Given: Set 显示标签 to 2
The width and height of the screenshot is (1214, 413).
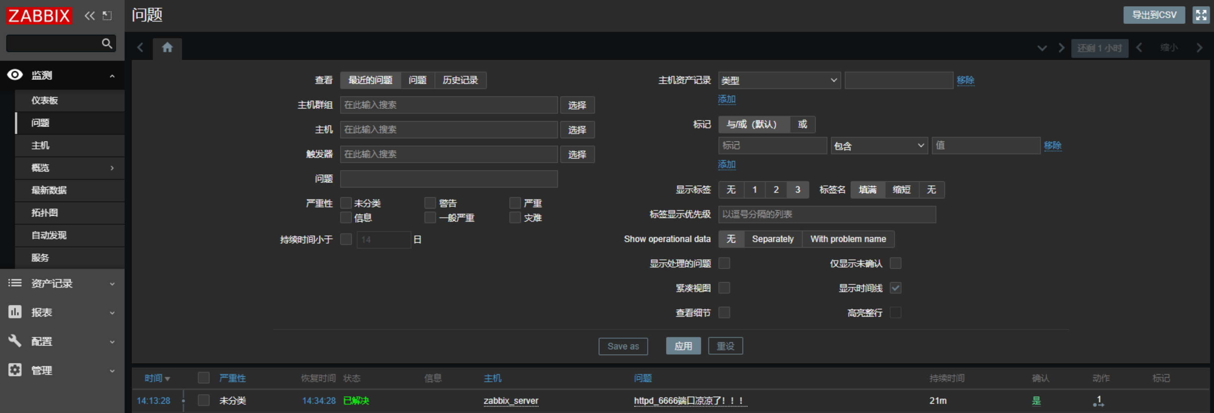Looking at the screenshot, I should point(776,189).
